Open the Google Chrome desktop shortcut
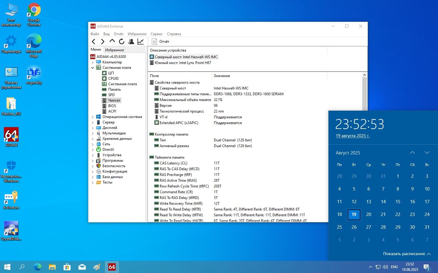 pyautogui.click(x=34, y=15)
